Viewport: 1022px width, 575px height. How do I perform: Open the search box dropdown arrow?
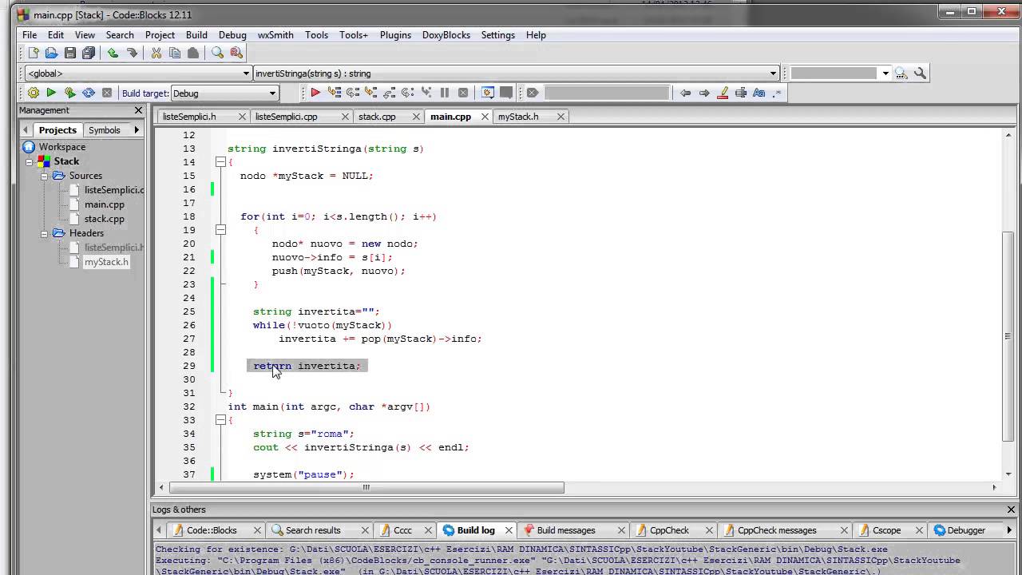click(x=885, y=73)
